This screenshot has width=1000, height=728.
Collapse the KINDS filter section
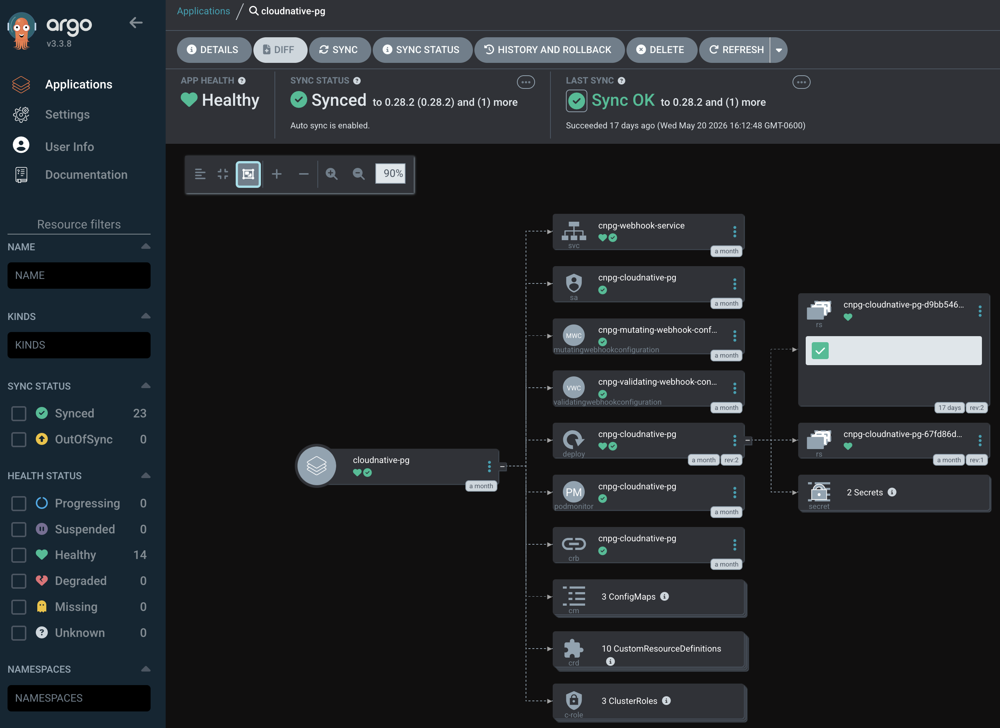146,316
